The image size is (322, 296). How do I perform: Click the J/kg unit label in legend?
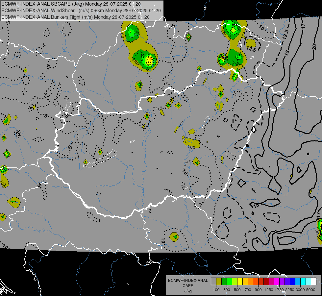click(x=188, y=291)
